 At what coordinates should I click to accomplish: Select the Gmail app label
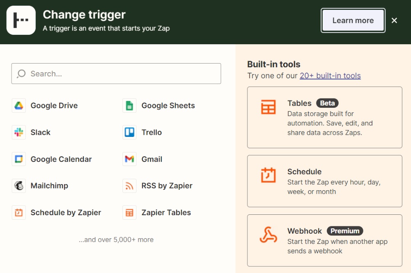pyautogui.click(x=152, y=159)
